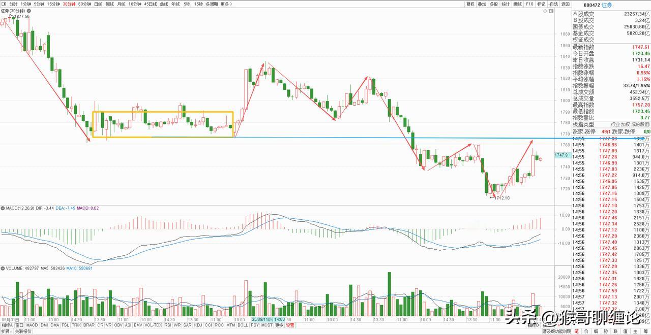The height and width of the screenshot is (335, 651).
Task: Open the red 设置 indicator settings
Action: point(290,325)
